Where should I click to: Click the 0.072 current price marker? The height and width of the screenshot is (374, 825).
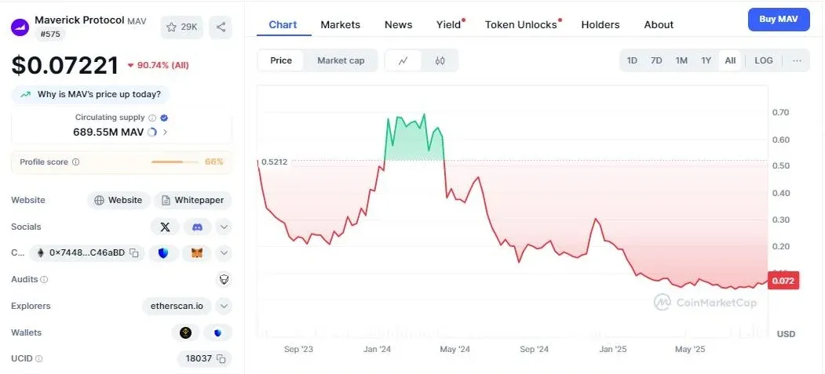click(783, 281)
